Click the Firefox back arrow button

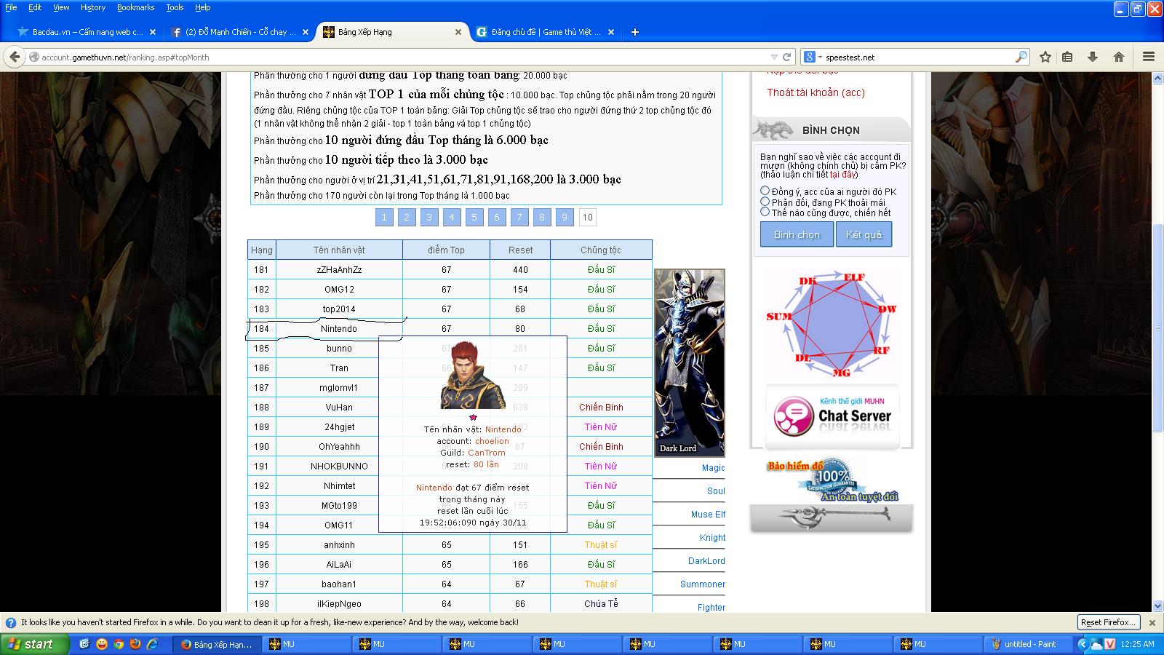coord(14,57)
